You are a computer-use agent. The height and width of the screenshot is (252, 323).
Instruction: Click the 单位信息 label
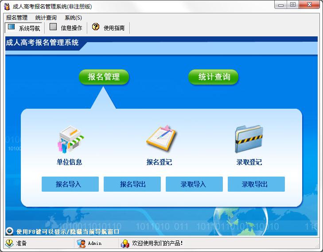coord(70,162)
